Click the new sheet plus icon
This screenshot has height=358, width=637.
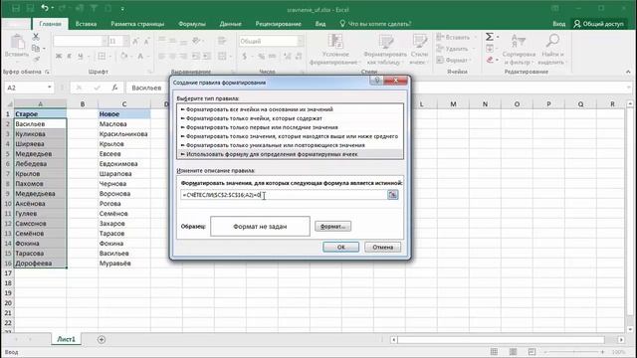point(102,339)
